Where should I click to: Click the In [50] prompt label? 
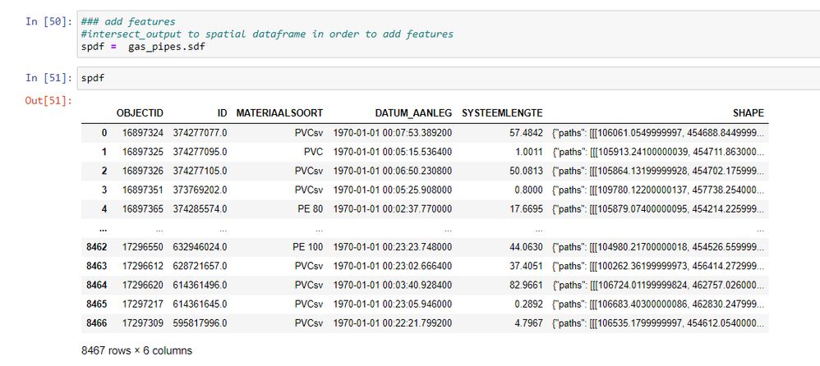[x=48, y=22]
